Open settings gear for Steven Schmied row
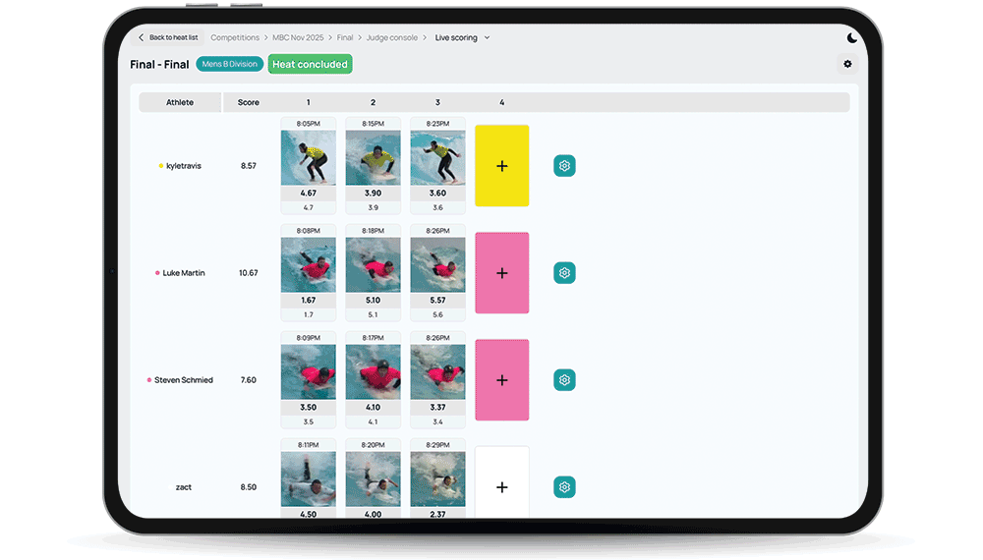This screenshot has height=560, width=983. click(x=564, y=380)
